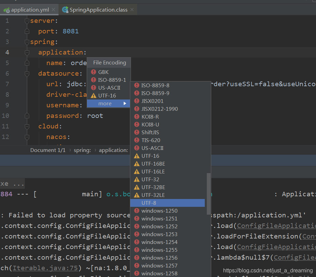This screenshot has width=316, height=277.
Task: Click the error icon beside KOI8-R
Action: (137, 117)
